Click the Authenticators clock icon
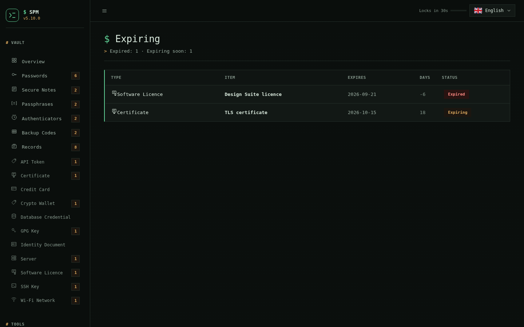This screenshot has height=327, width=524. 14,117
